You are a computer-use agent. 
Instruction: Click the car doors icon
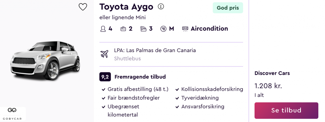pyautogui.click(x=143, y=29)
